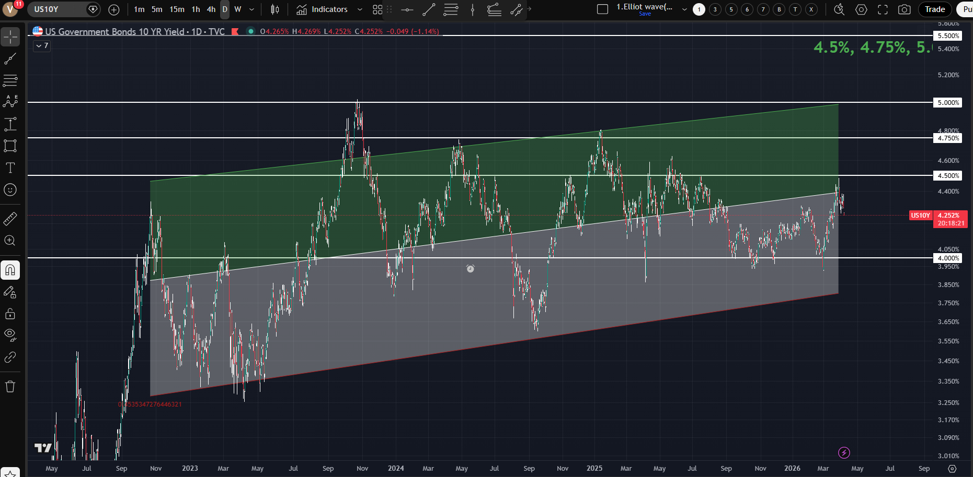Remove drawings with the trash icon
The image size is (973, 477).
coord(10,387)
